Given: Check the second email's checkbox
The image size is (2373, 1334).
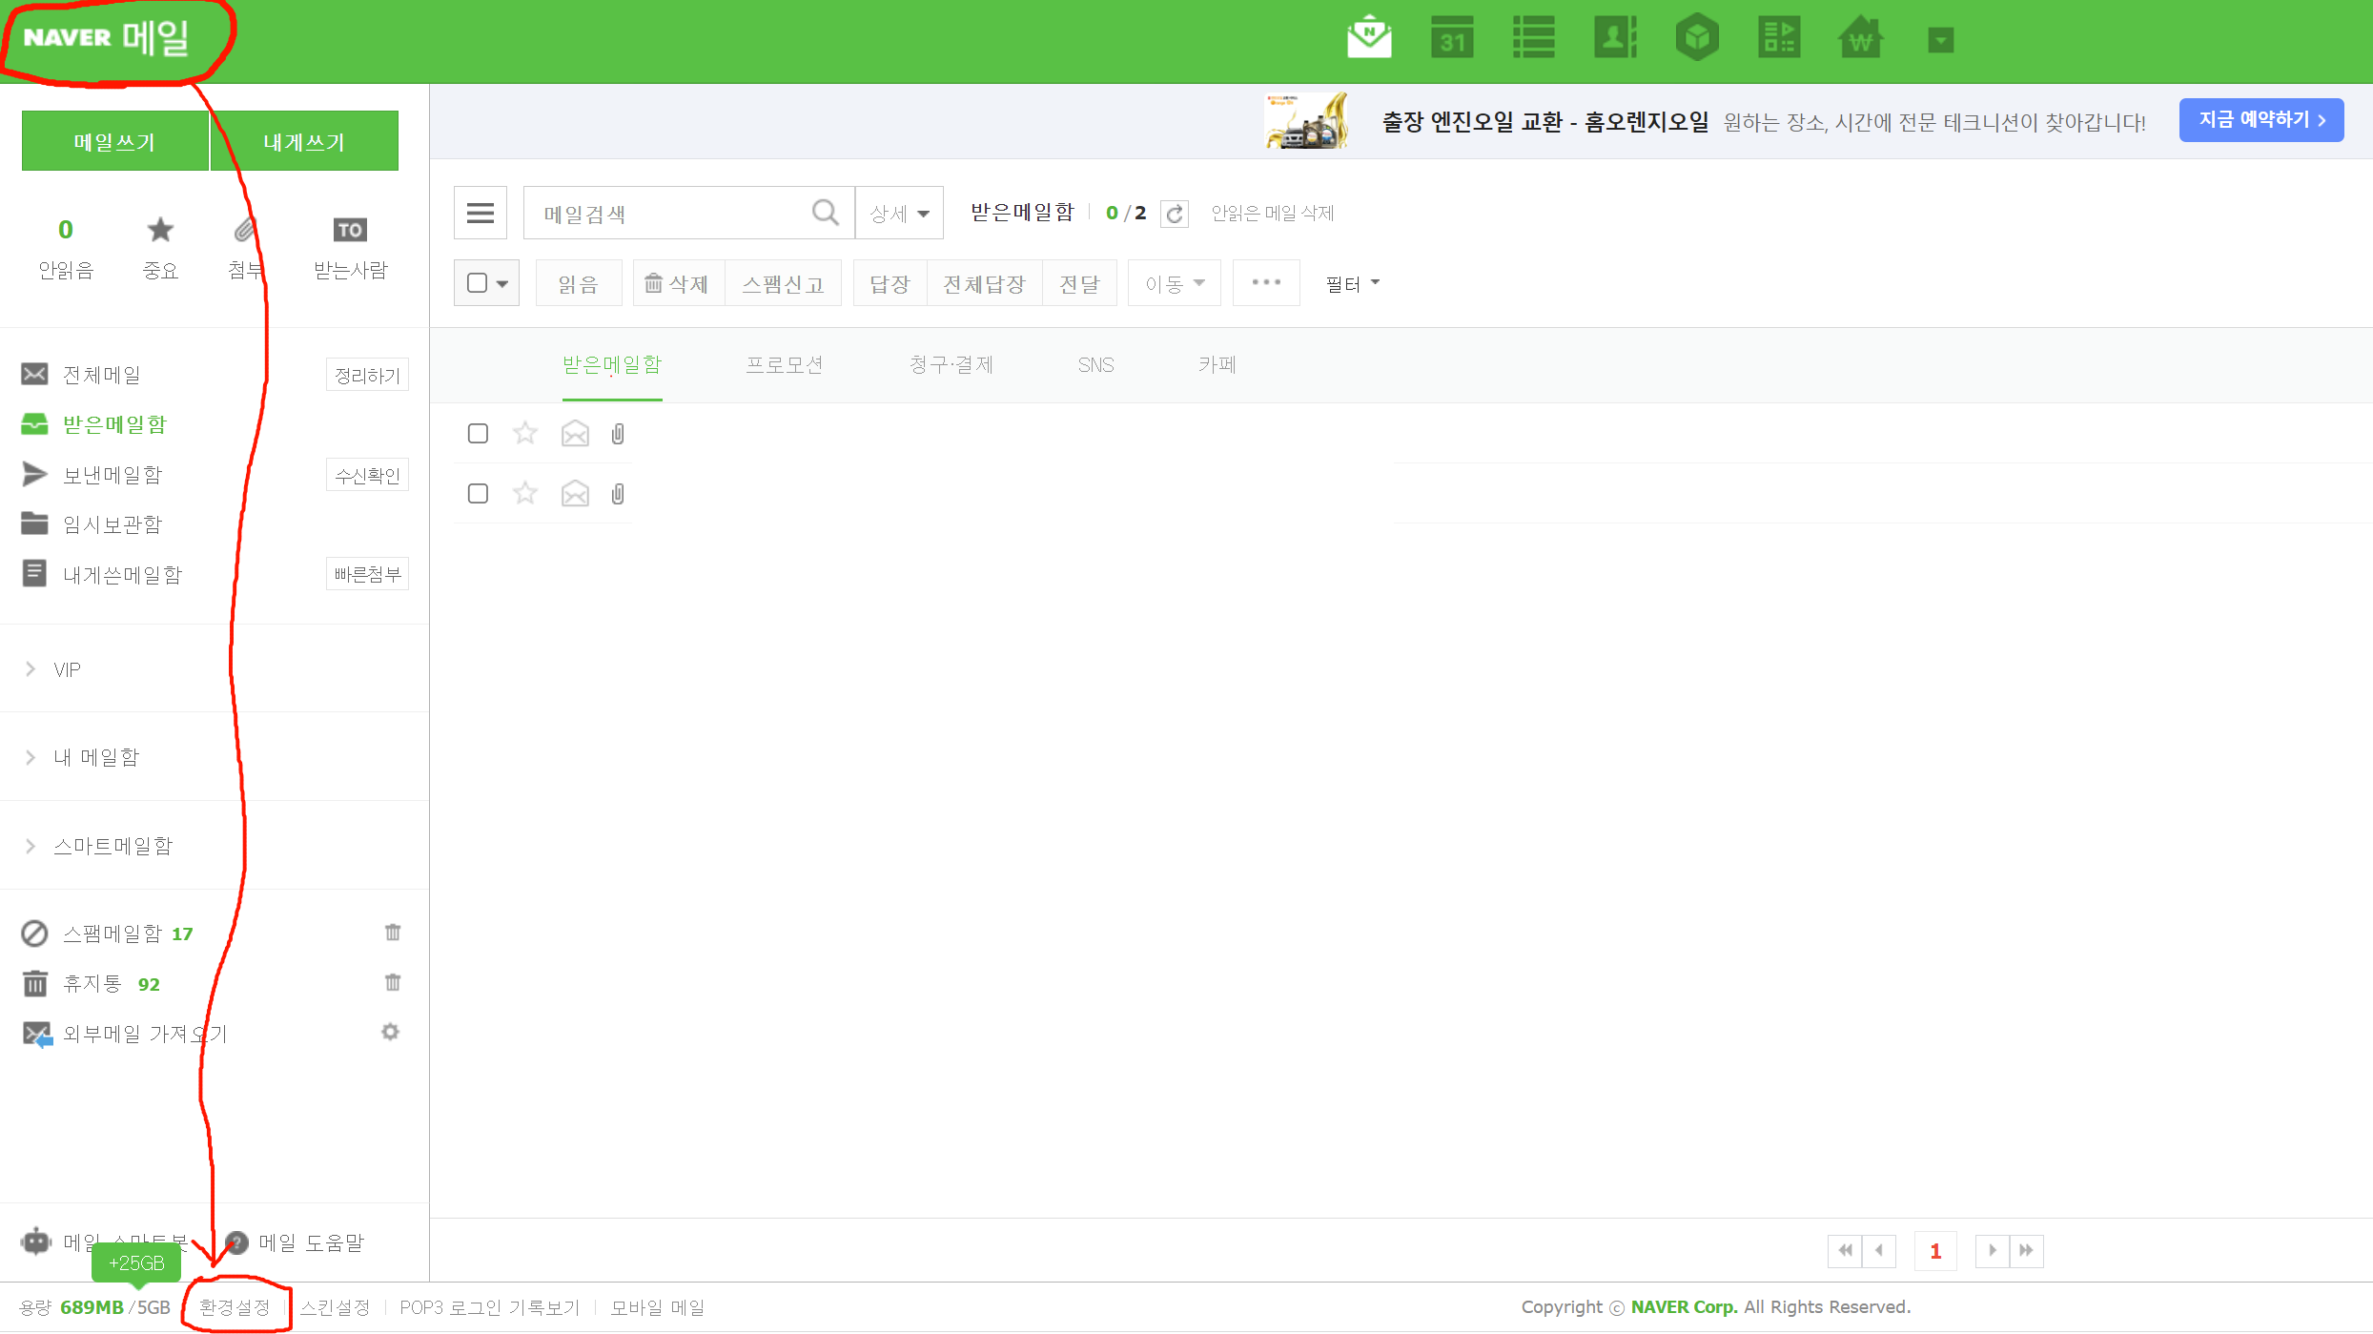Looking at the screenshot, I should (478, 493).
